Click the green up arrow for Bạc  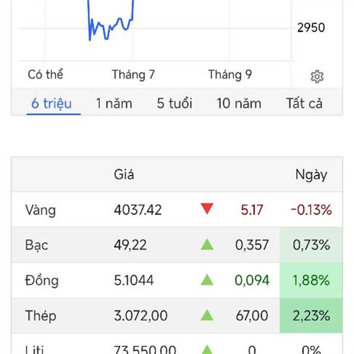click(x=206, y=244)
